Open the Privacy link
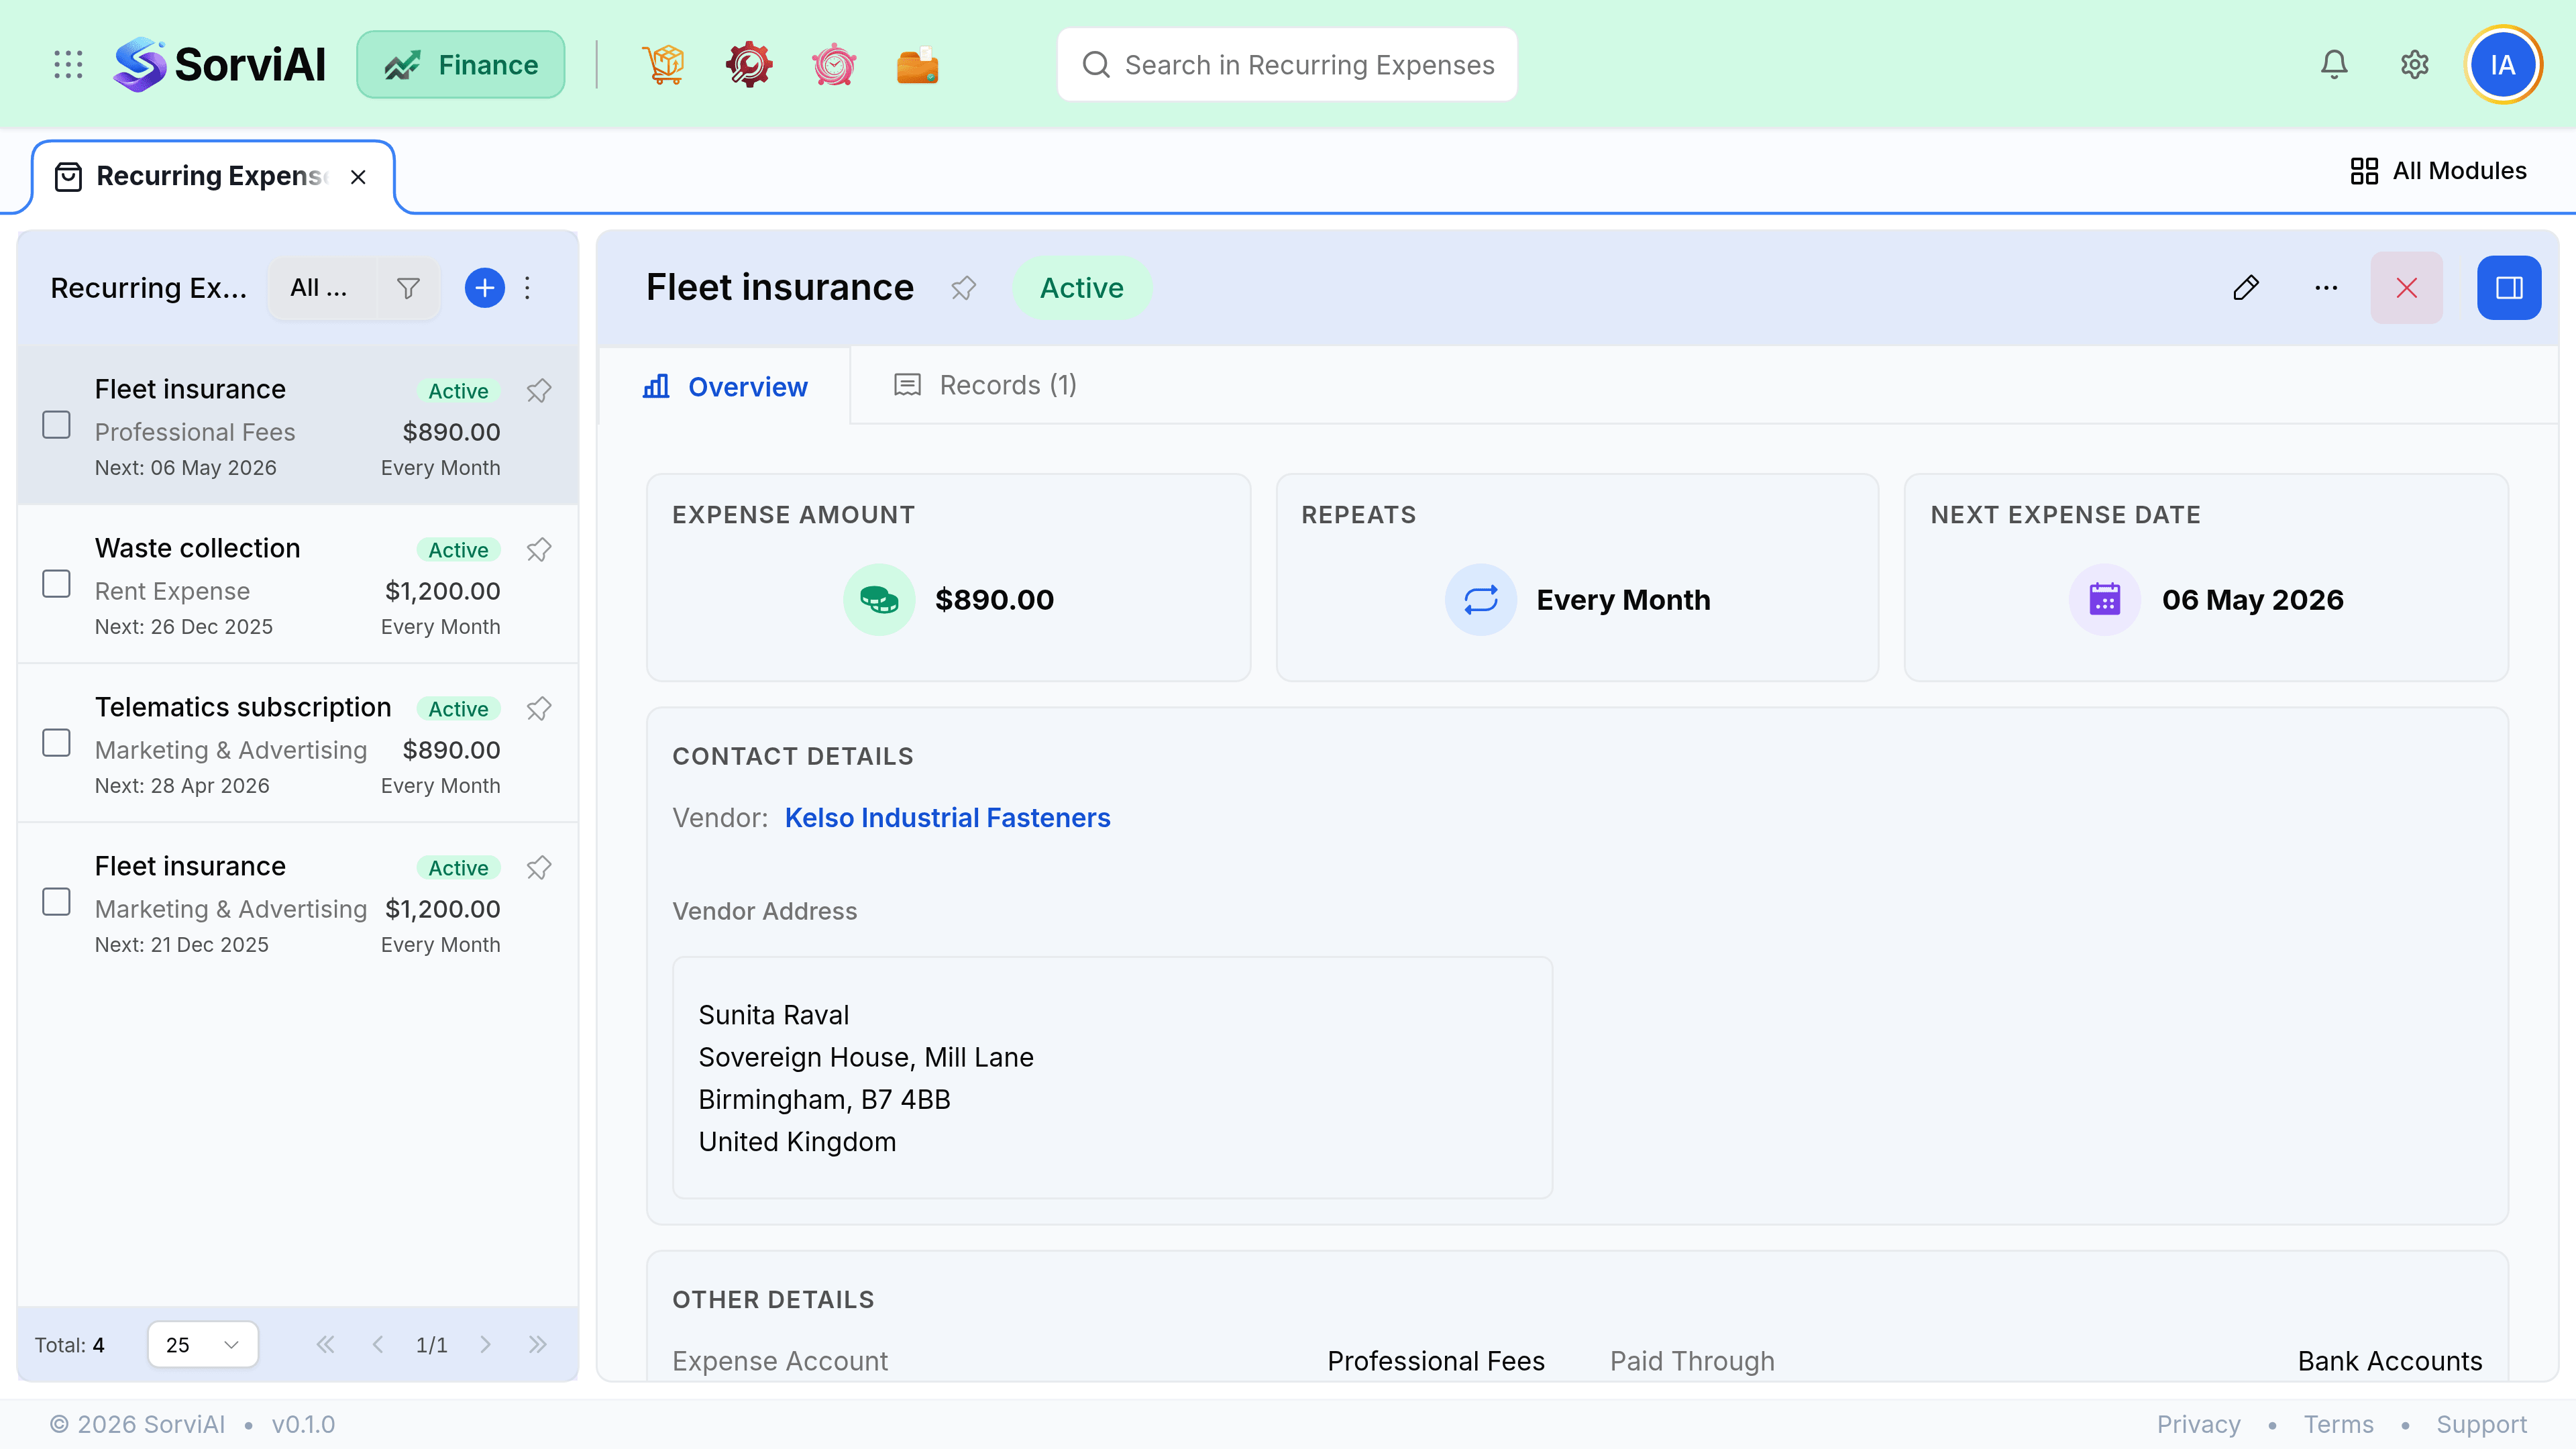The image size is (2576, 1449). click(x=2198, y=1424)
